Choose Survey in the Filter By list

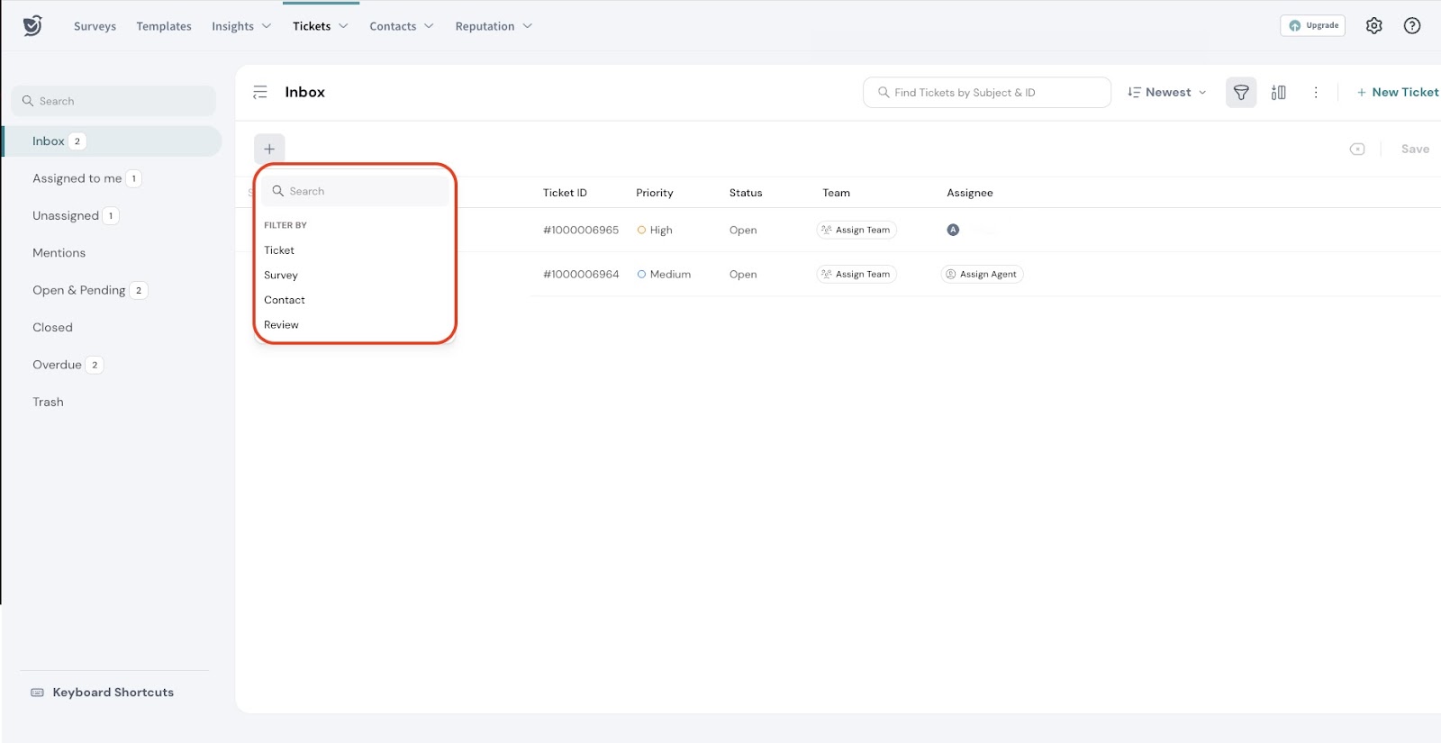click(x=281, y=275)
